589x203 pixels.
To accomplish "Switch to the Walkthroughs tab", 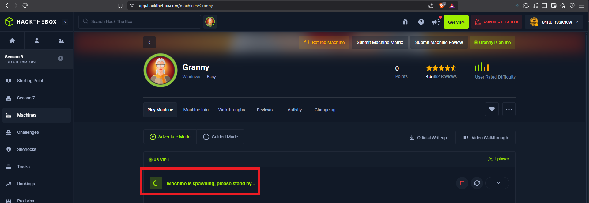I will coord(232,110).
